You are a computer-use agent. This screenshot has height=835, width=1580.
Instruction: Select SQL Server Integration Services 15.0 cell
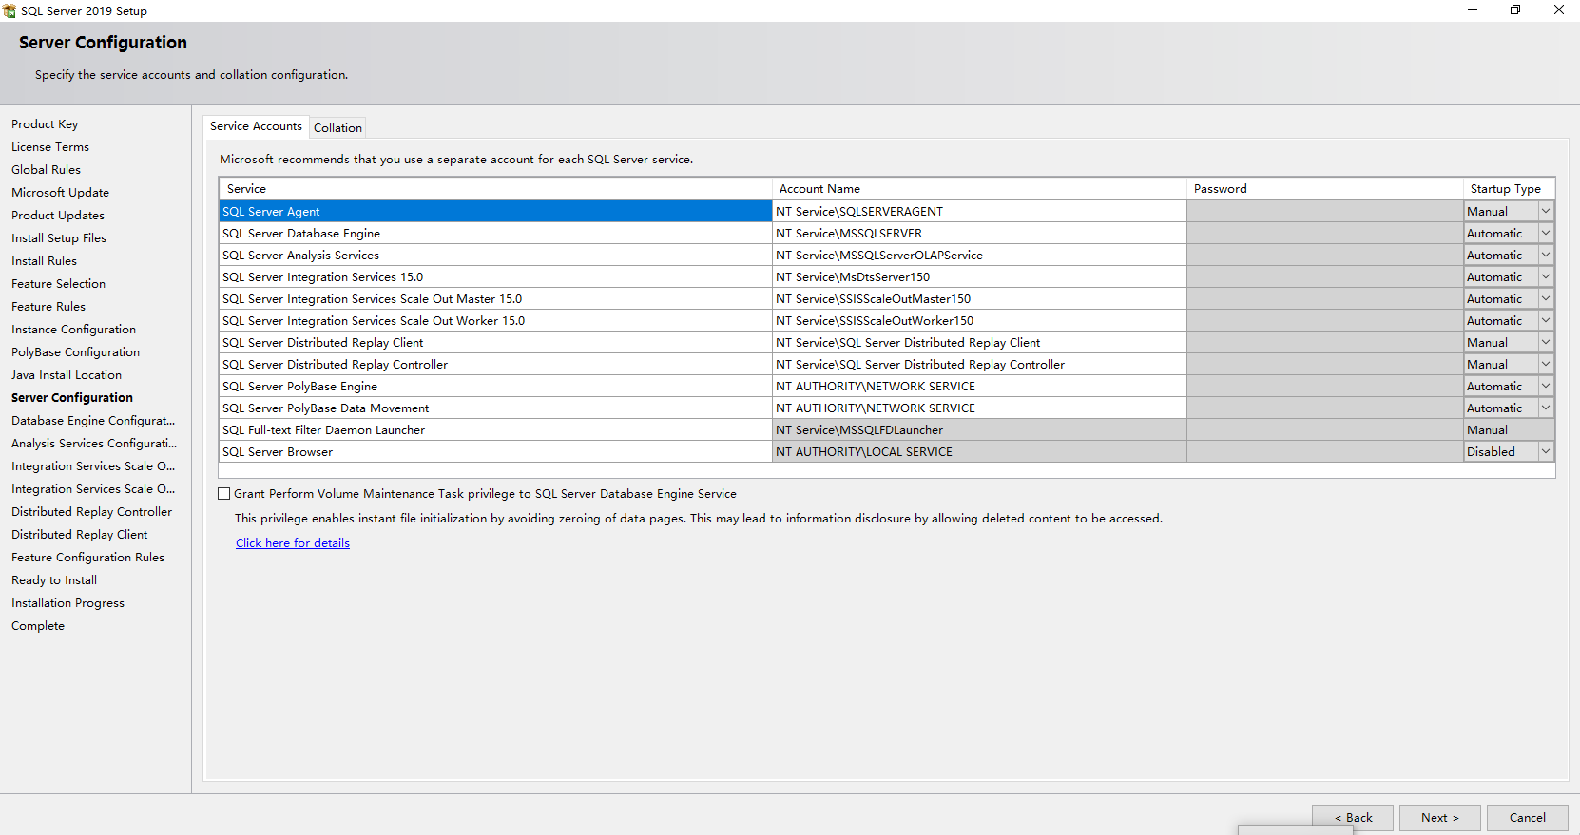pos(495,276)
